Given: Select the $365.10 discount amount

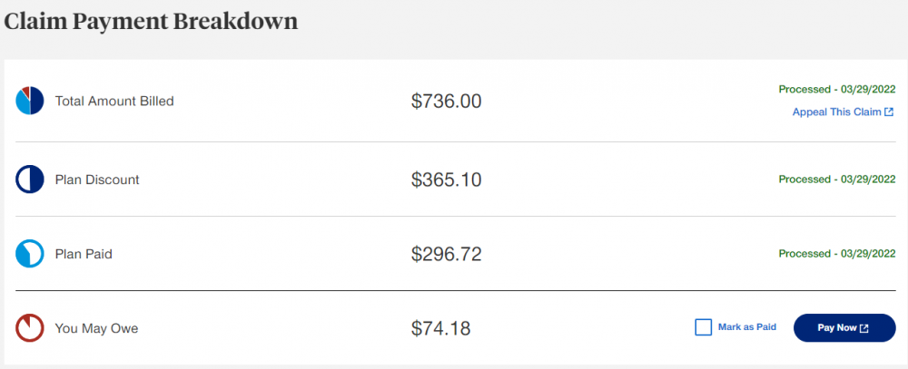Looking at the screenshot, I should [446, 180].
